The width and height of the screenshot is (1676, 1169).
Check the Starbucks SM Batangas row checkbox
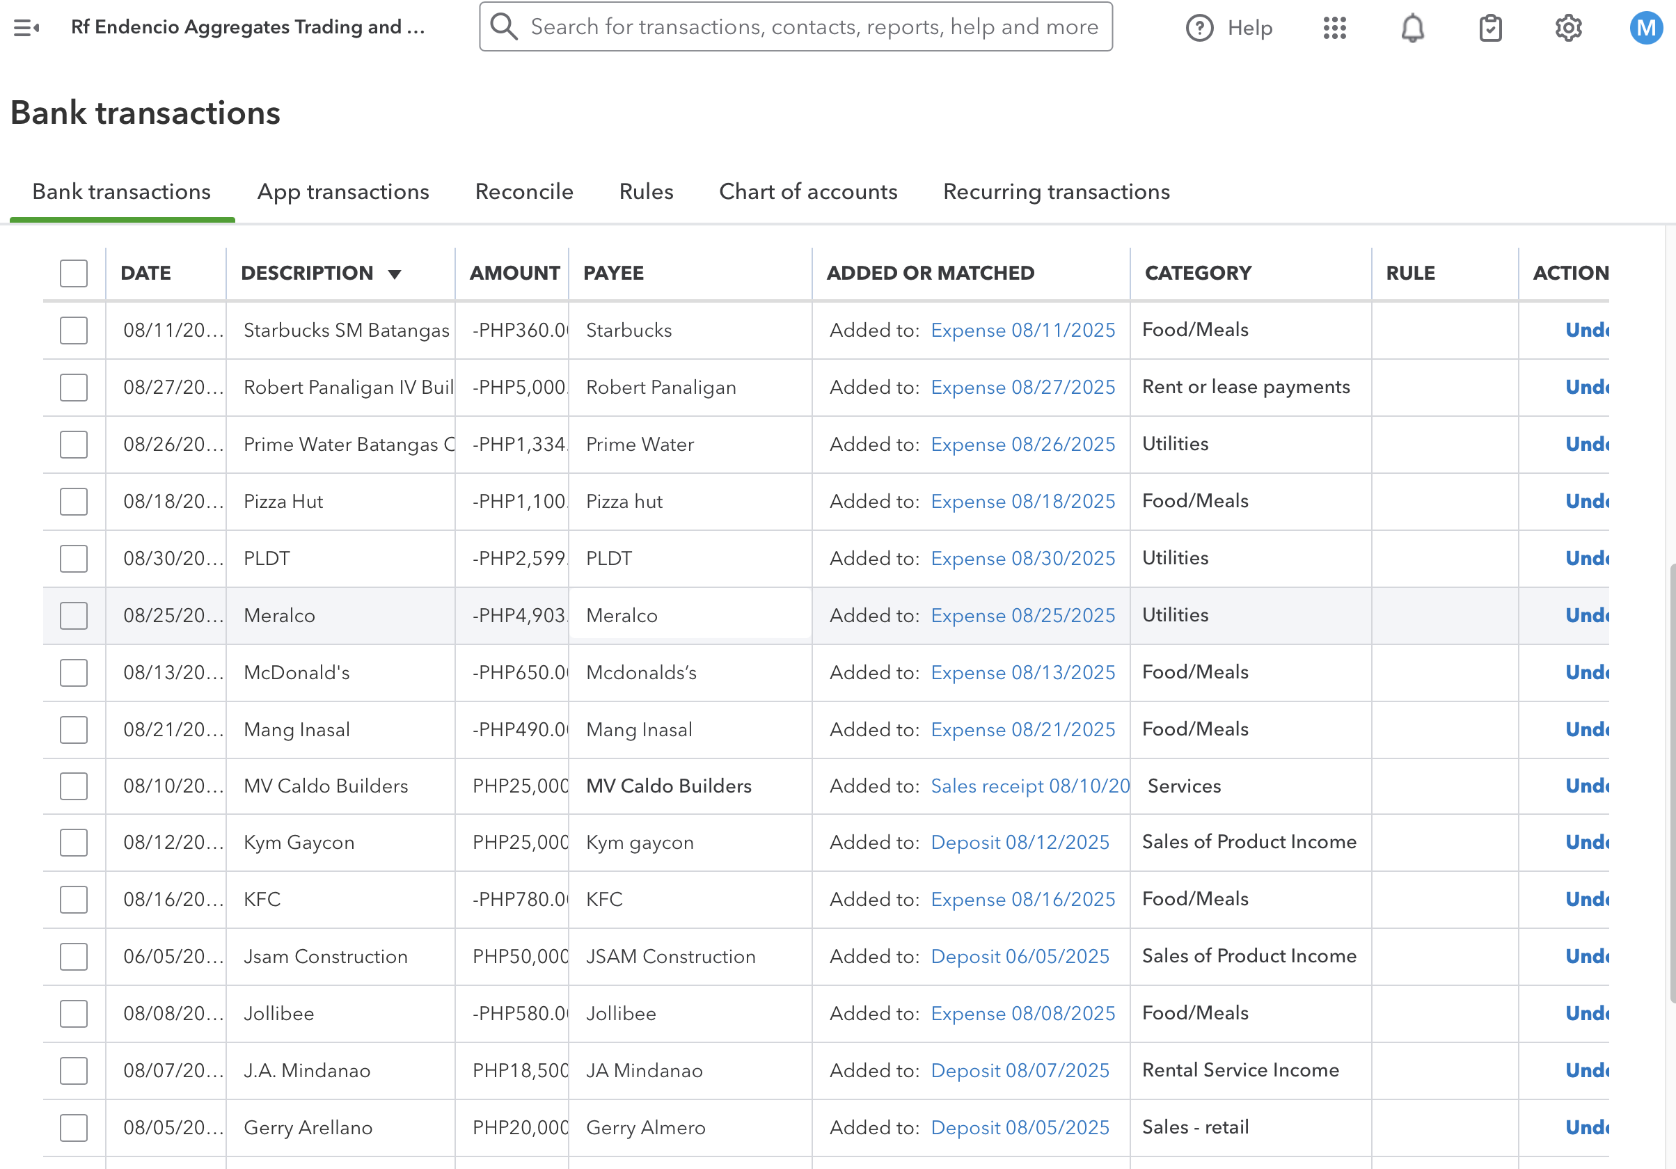(74, 330)
